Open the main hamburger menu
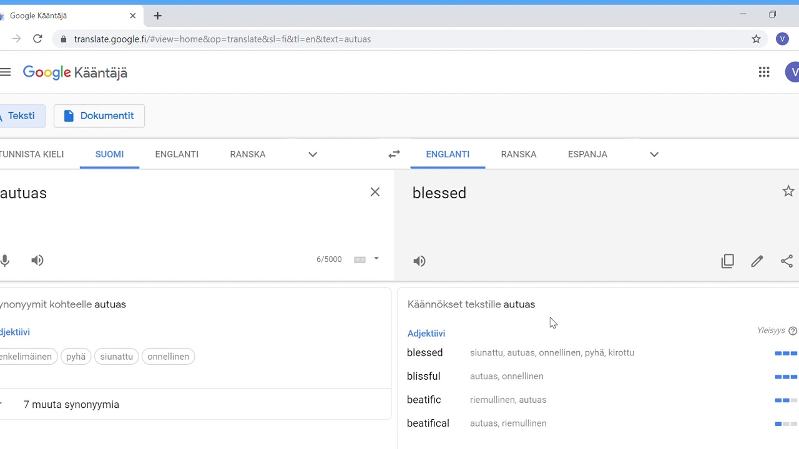Image resolution: width=799 pixels, height=449 pixels. tap(5, 72)
